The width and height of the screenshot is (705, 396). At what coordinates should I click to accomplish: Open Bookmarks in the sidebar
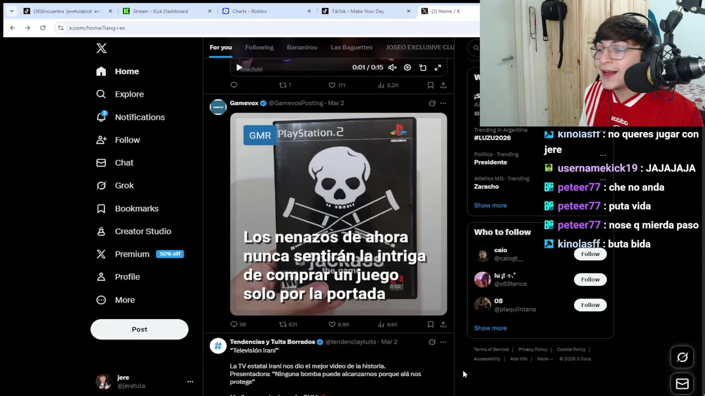point(128,208)
